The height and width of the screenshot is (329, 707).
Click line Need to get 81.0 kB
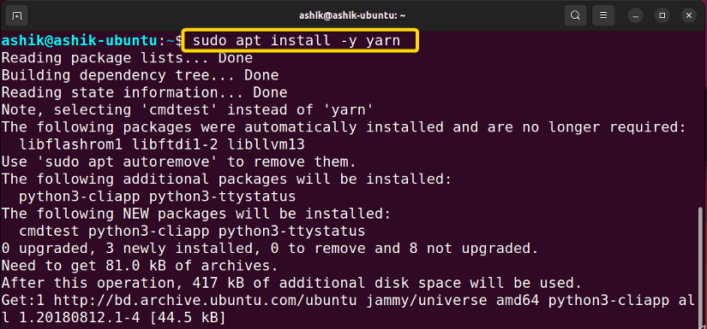point(140,266)
